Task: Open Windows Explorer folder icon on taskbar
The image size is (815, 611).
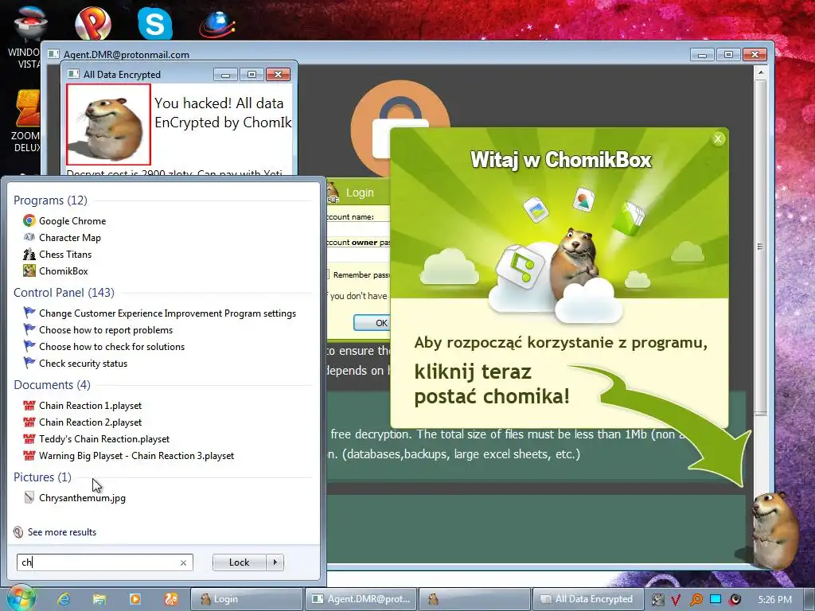Action: coord(99,599)
